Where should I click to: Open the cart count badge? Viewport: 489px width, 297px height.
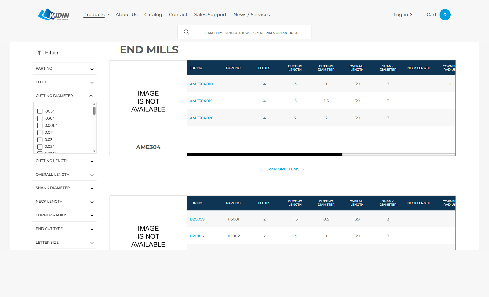coord(445,15)
